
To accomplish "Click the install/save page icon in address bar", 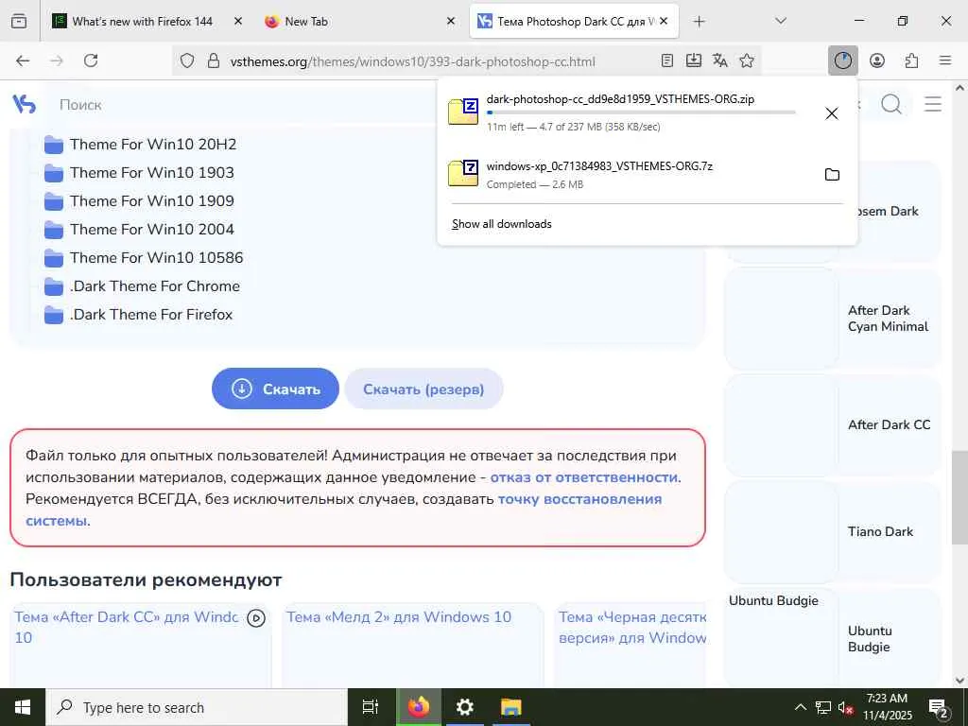I will (x=693, y=60).
